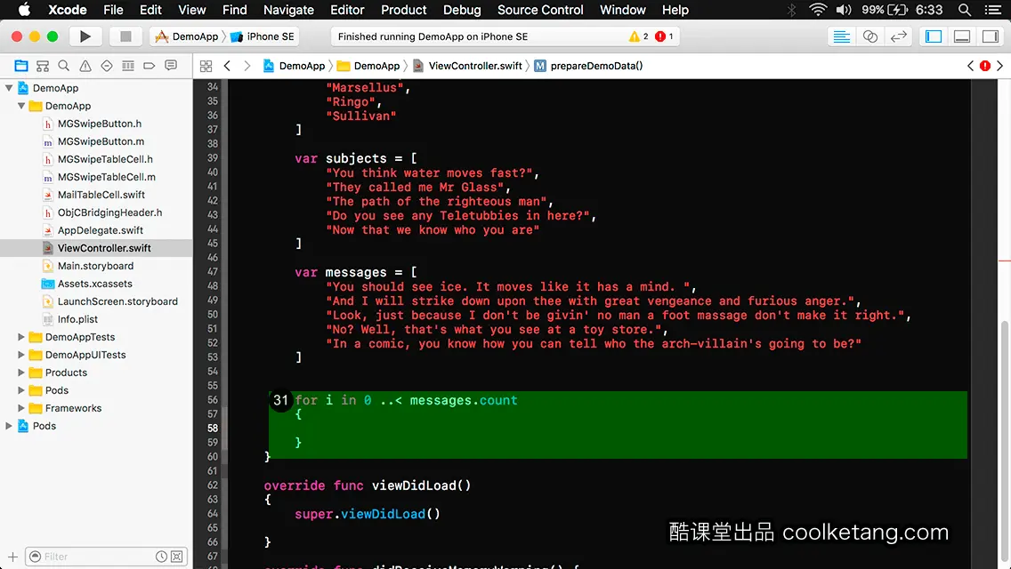This screenshot has width=1011, height=569.
Task: Expand the DemoAppUITests folder
Action: click(x=21, y=355)
